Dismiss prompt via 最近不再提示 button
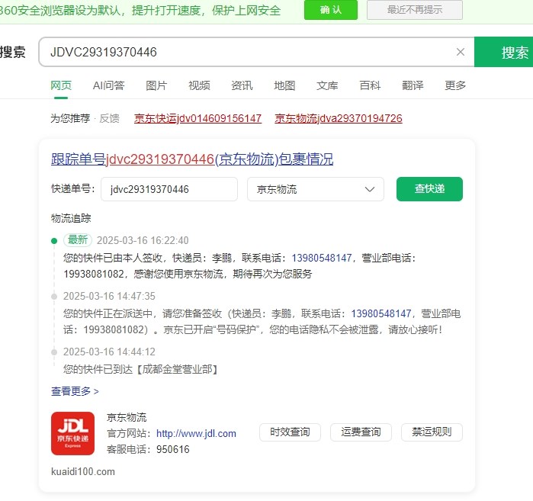This screenshot has height=501, width=533. [x=415, y=10]
